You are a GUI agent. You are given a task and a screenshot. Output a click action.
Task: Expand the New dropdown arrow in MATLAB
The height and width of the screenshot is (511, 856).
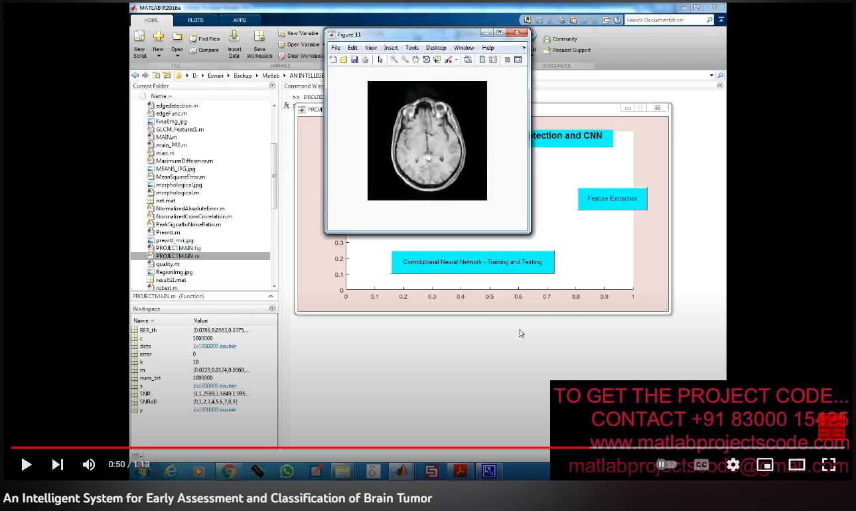(158, 56)
